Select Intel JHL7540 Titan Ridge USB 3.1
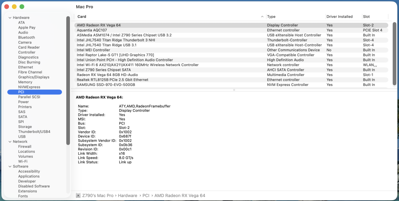This screenshot has height=201, width=399. (x=231, y=45)
